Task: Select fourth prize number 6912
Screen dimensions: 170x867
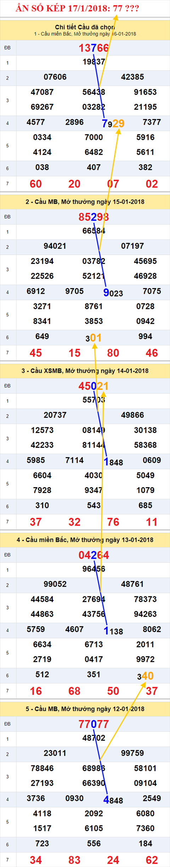Action: (x=36, y=291)
